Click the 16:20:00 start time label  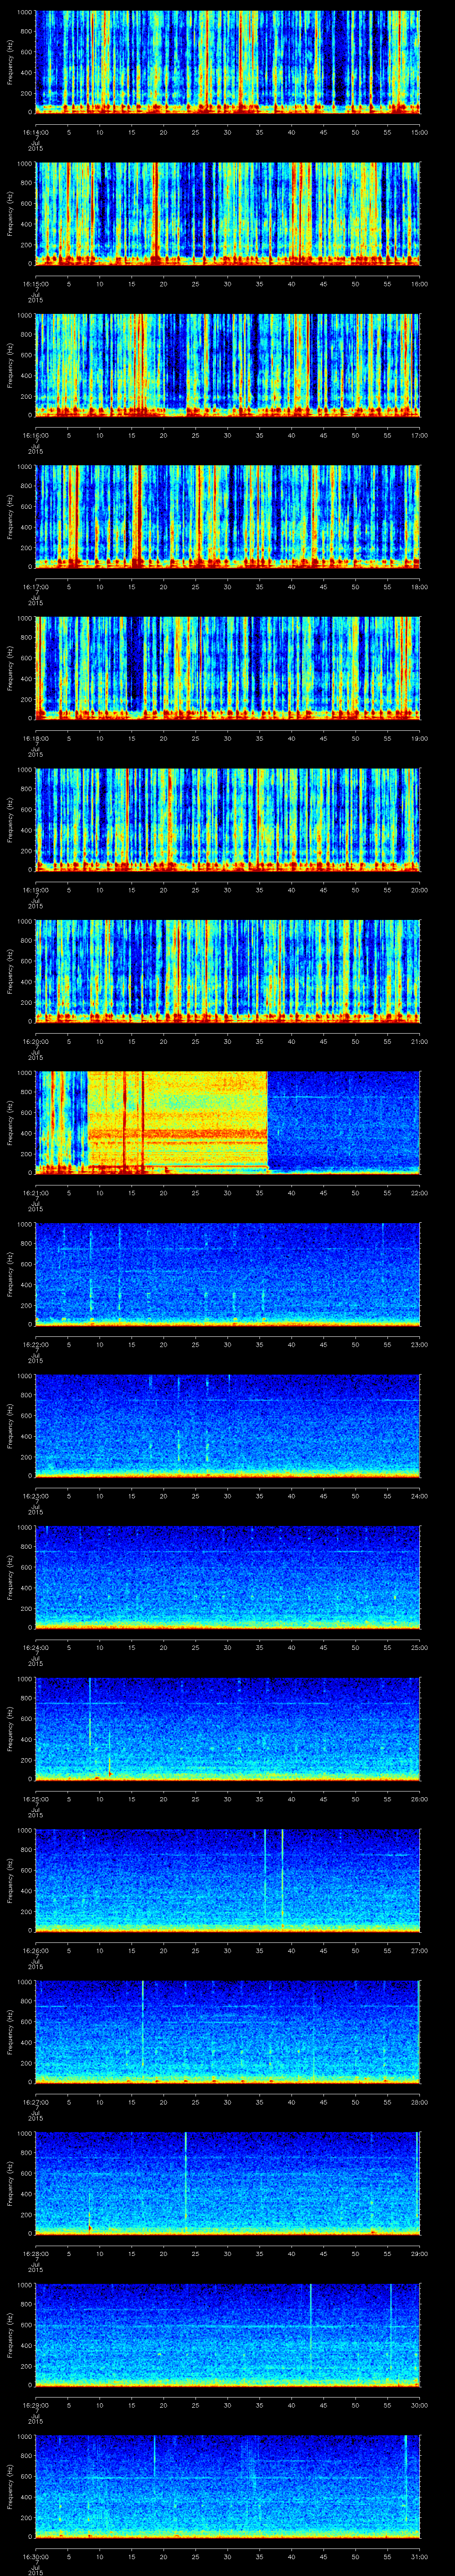tap(35, 1041)
